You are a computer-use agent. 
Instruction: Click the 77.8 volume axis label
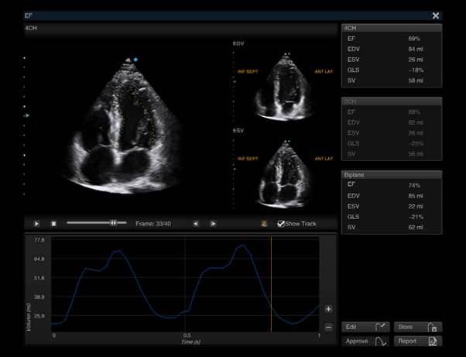point(39,239)
